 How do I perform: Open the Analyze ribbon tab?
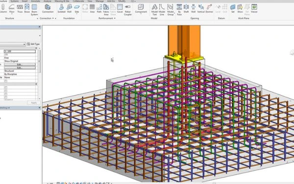click(x=47, y=1)
